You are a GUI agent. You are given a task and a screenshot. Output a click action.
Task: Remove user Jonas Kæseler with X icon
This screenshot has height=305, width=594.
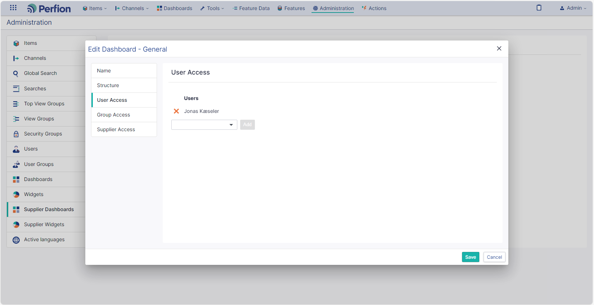[x=176, y=111]
